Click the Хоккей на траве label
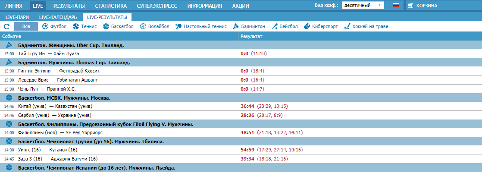482x173 pixels. pos(370,26)
